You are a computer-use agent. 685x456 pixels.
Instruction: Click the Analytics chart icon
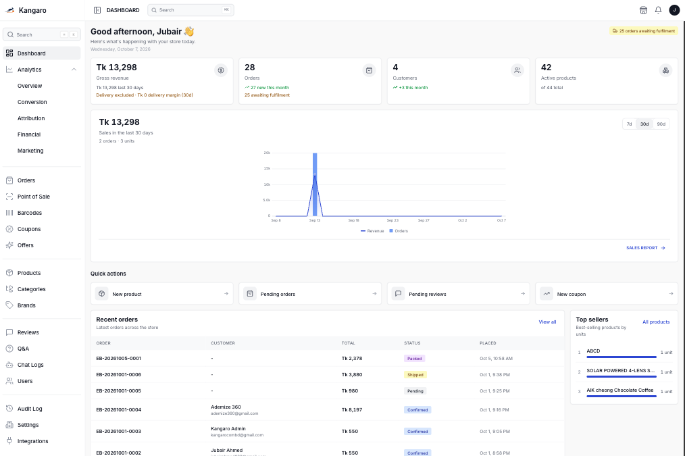(9, 70)
